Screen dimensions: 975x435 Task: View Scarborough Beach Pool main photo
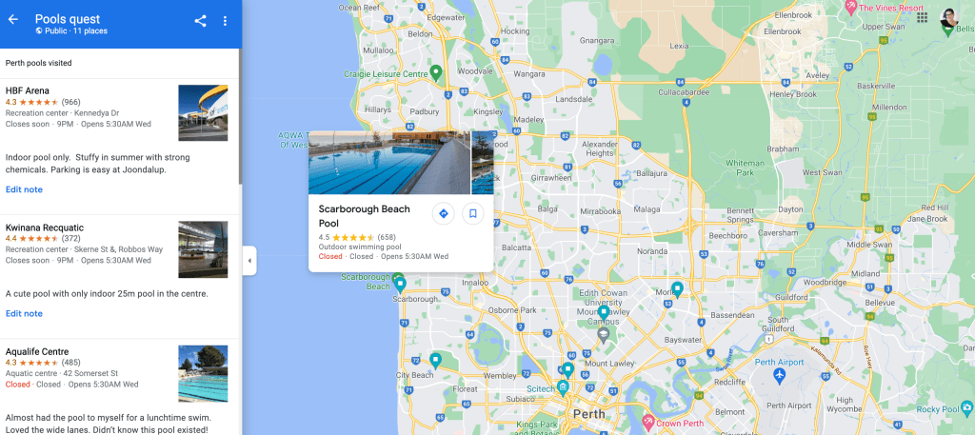(x=389, y=162)
